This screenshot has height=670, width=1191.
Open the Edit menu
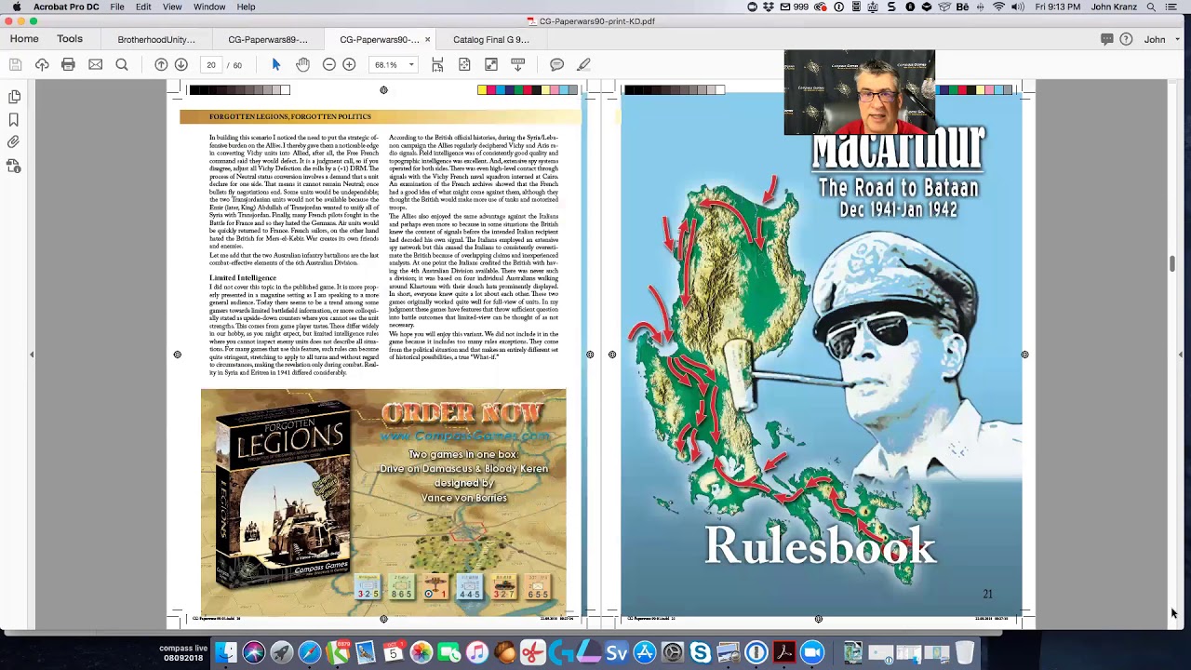click(143, 7)
